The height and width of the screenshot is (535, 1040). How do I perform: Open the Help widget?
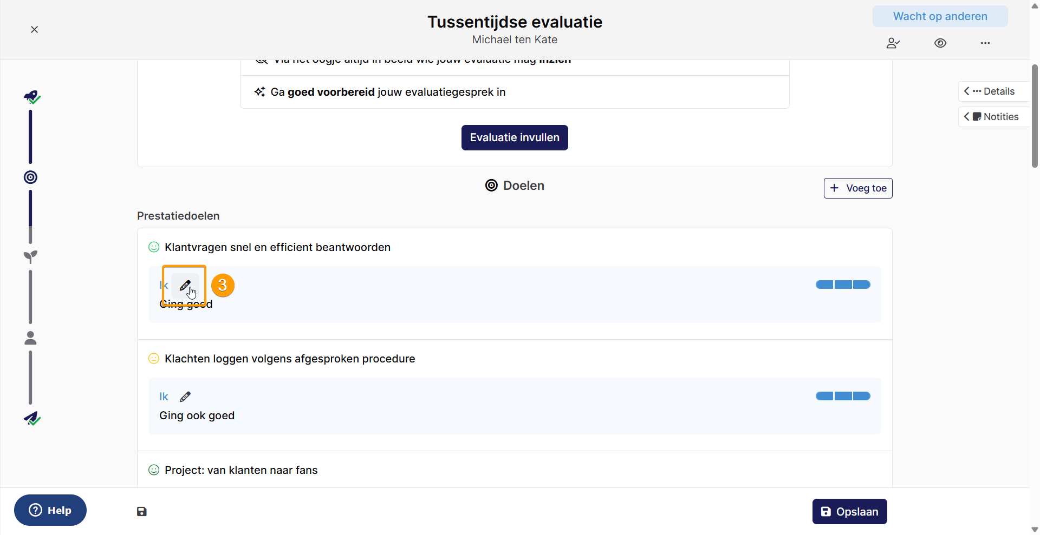coord(50,510)
